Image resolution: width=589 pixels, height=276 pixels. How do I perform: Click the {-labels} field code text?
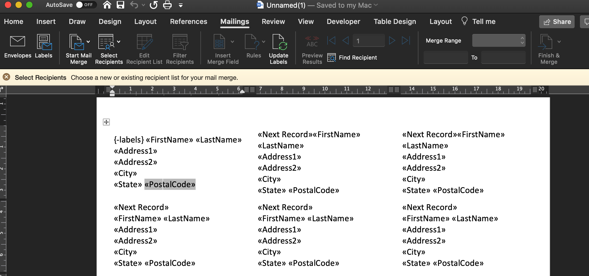tap(129, 140)
